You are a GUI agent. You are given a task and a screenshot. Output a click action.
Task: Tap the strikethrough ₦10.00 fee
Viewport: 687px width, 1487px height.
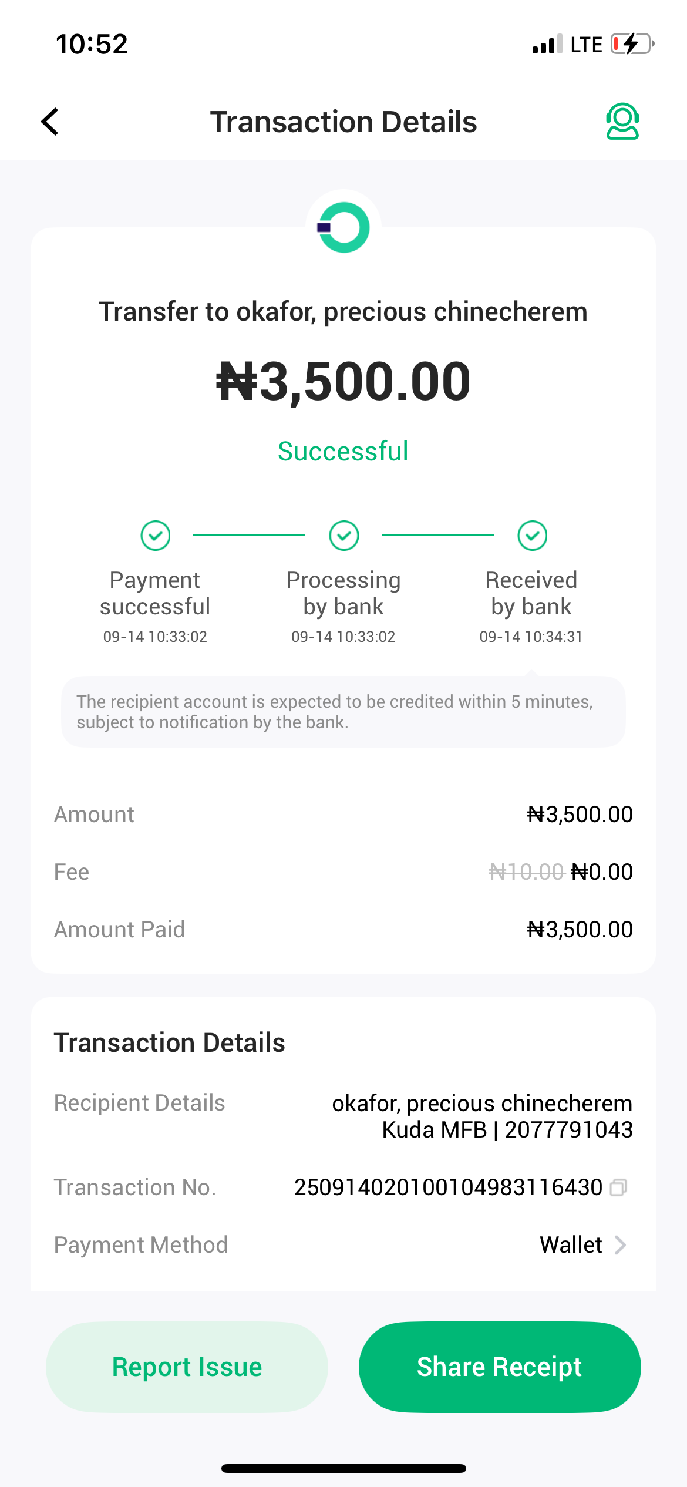[526, 872]
